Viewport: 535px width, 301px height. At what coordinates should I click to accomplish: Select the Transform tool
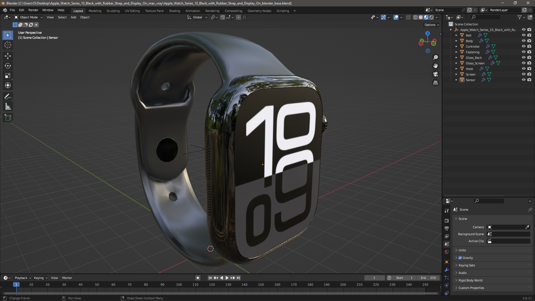click(x=8, y=85)
